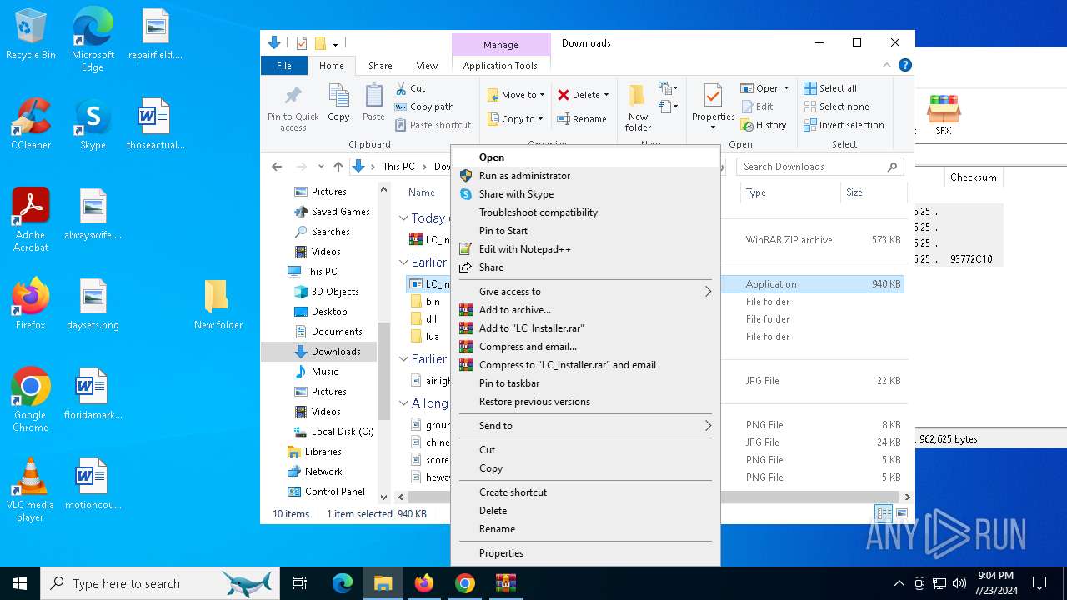Open the New folder desktop icon
The height and width of the screenshot is (600, 1067).
(218, 305)
